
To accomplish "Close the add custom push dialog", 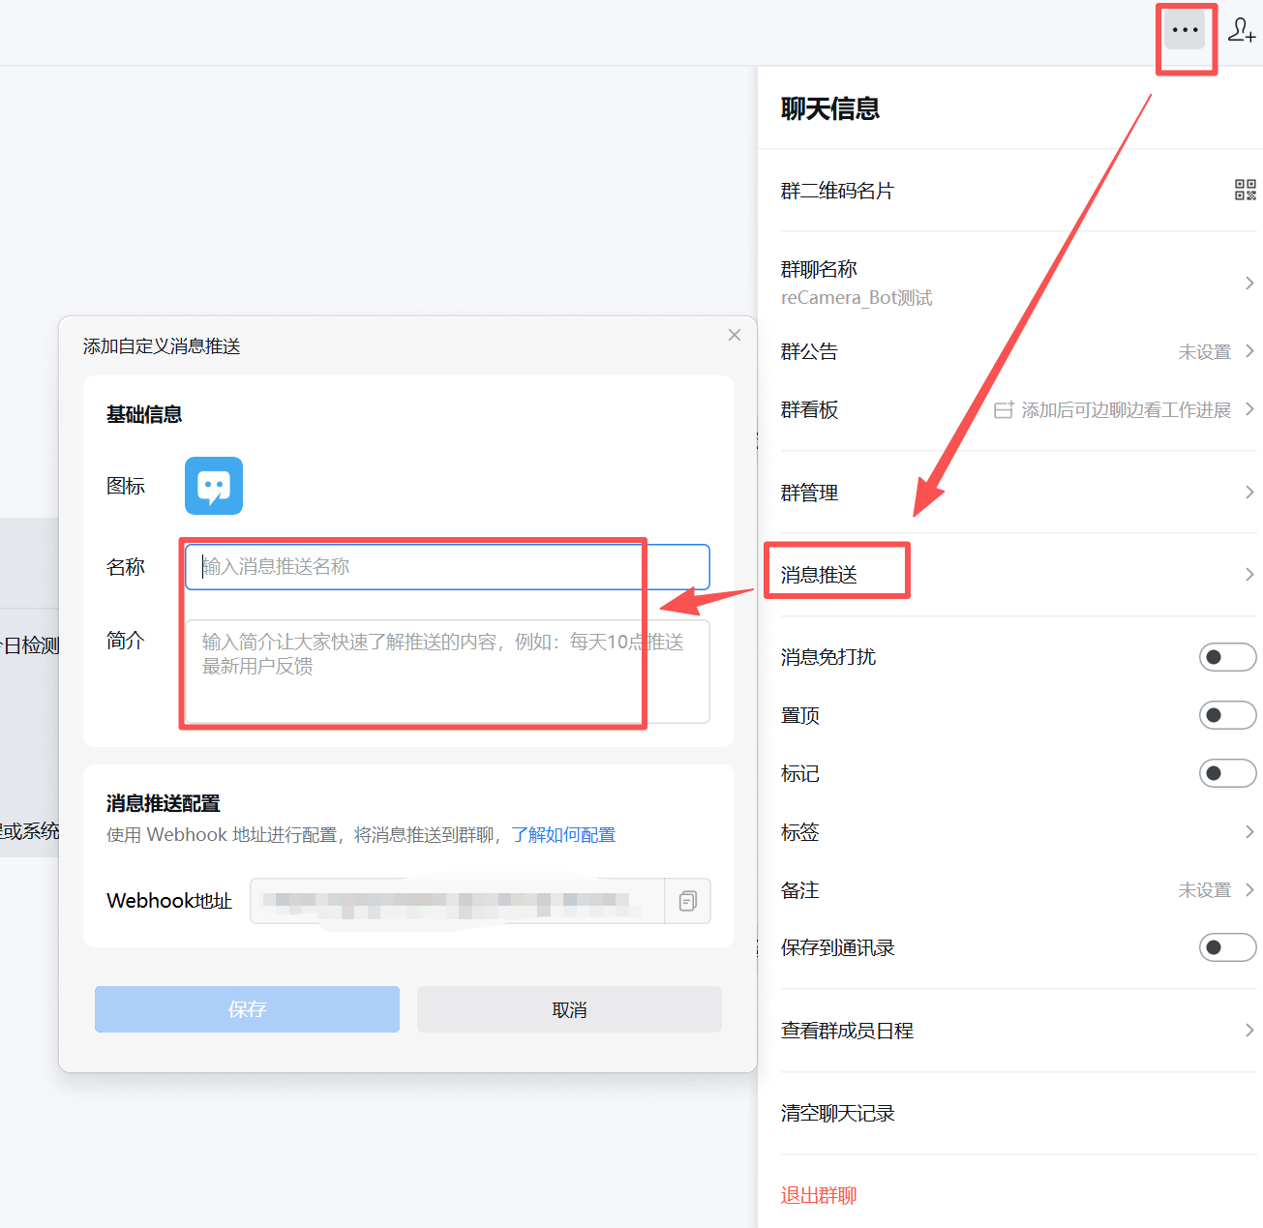I will (x=735, y=335).
